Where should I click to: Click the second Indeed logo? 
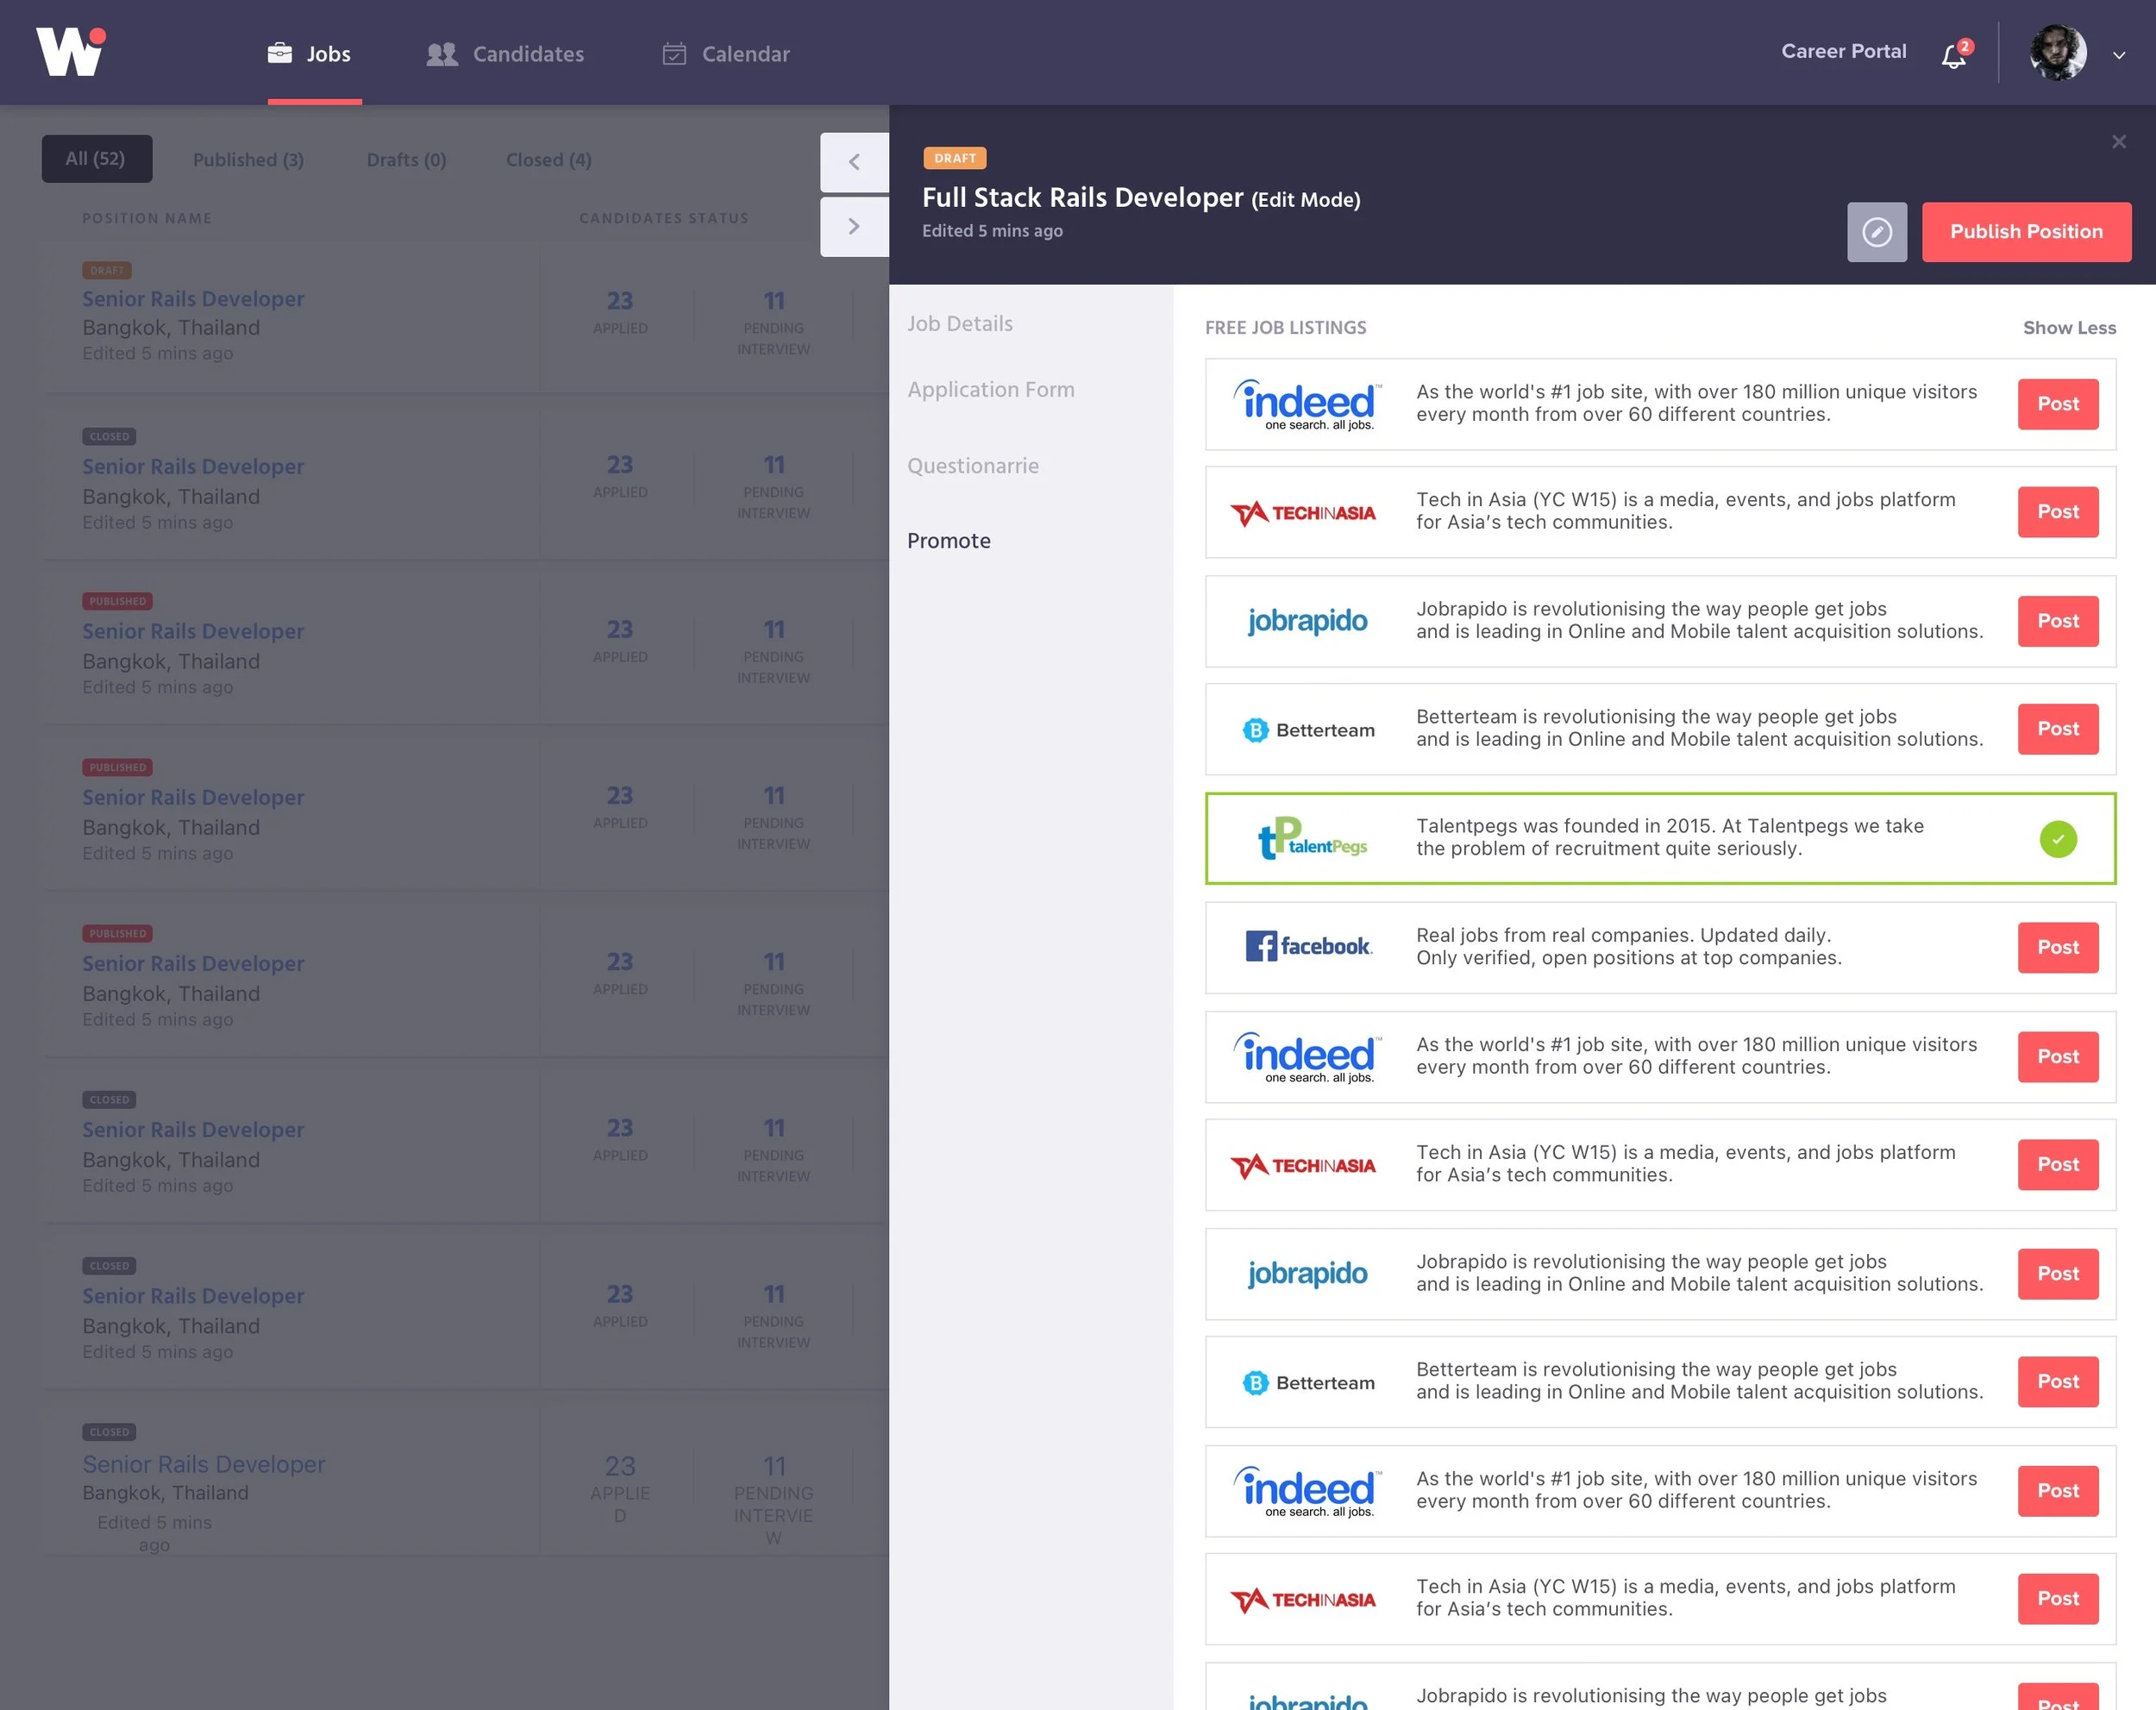tap(1307, 1058)
